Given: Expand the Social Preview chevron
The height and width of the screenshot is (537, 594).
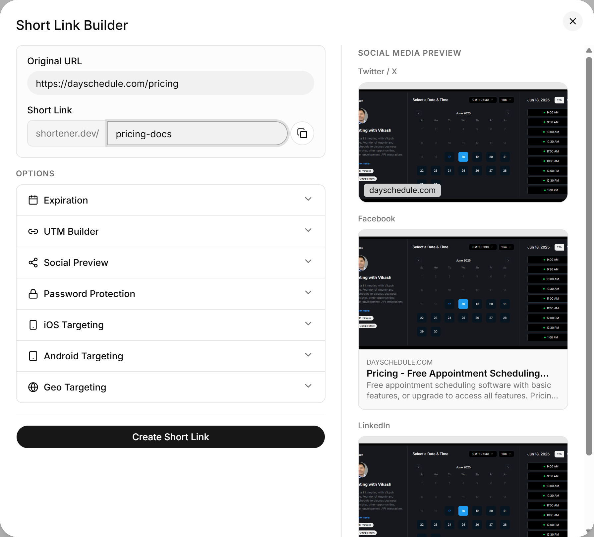Looking at the screenshot, I should click(308, 261).
